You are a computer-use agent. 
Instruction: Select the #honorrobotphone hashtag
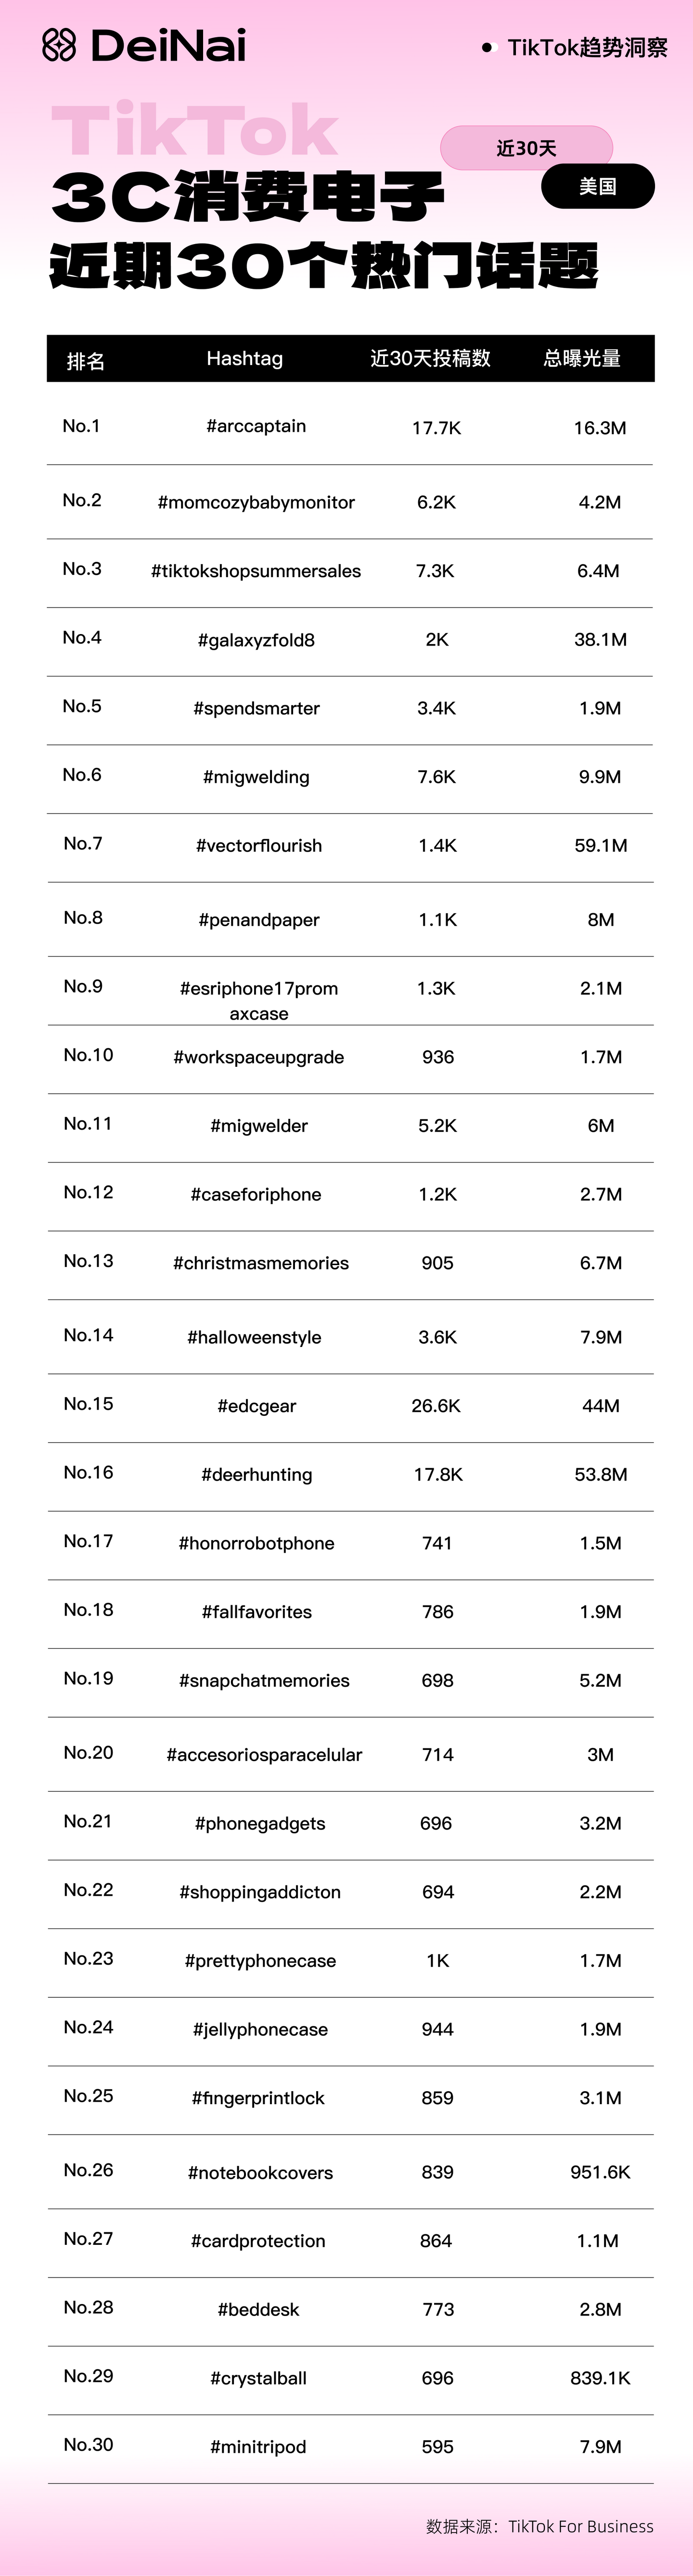pos(257,1543)
